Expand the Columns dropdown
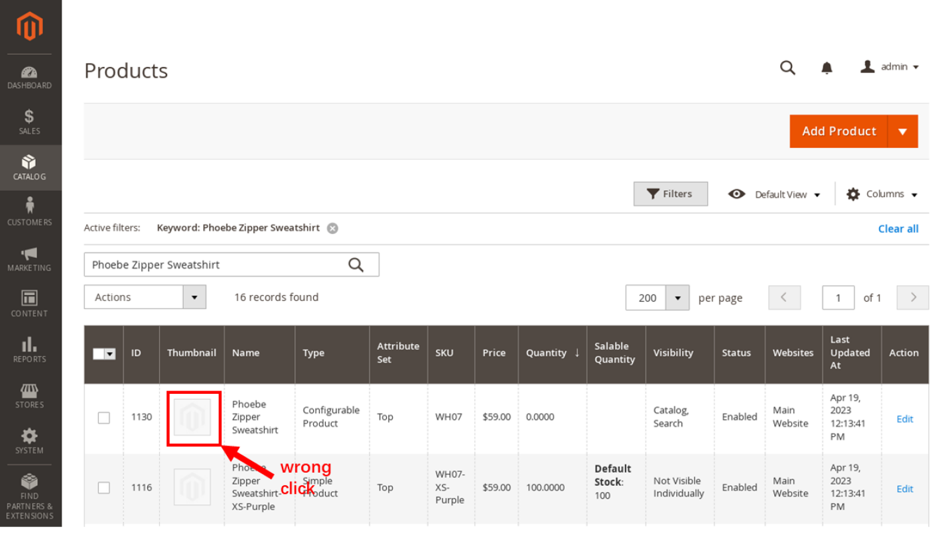 click(x=882, y=194)
